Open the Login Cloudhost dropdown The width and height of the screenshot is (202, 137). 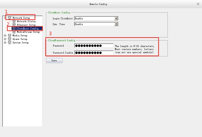click(x=116, y=19)
